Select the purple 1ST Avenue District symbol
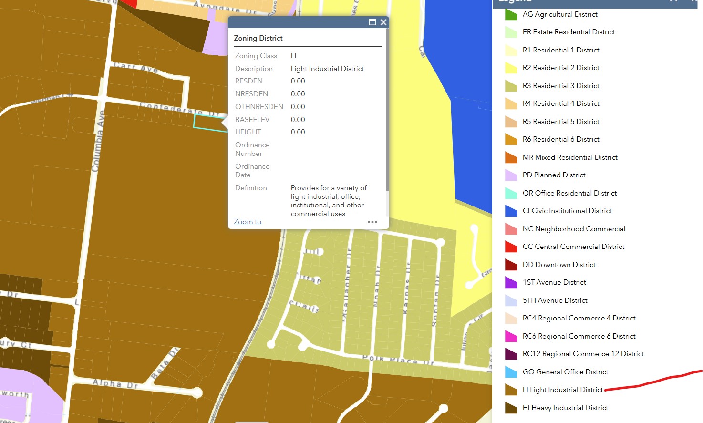Viewport: 703px width, 423px height. click(511, 282)
